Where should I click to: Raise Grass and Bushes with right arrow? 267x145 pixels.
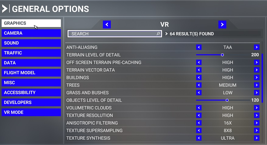(x=257, y=93)
